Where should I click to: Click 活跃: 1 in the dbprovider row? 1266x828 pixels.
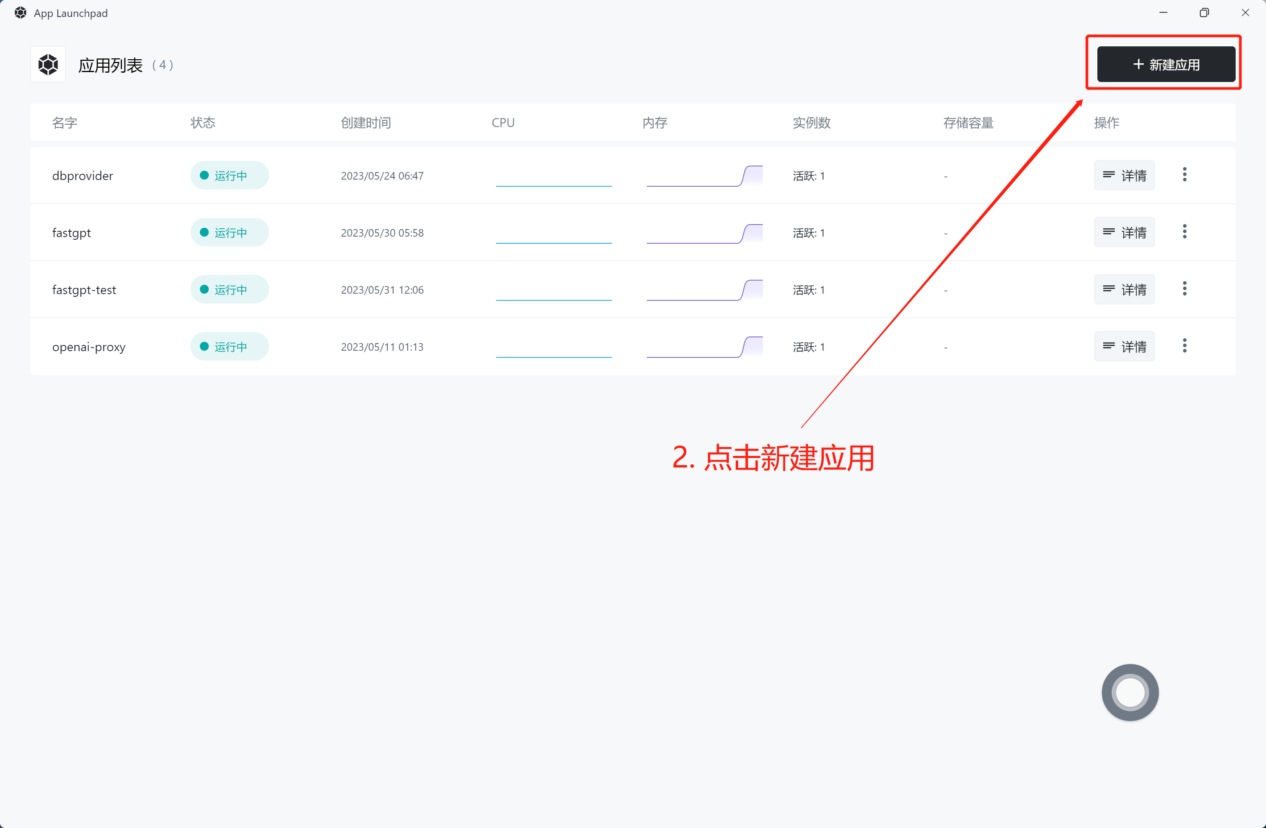pos(809,176)
